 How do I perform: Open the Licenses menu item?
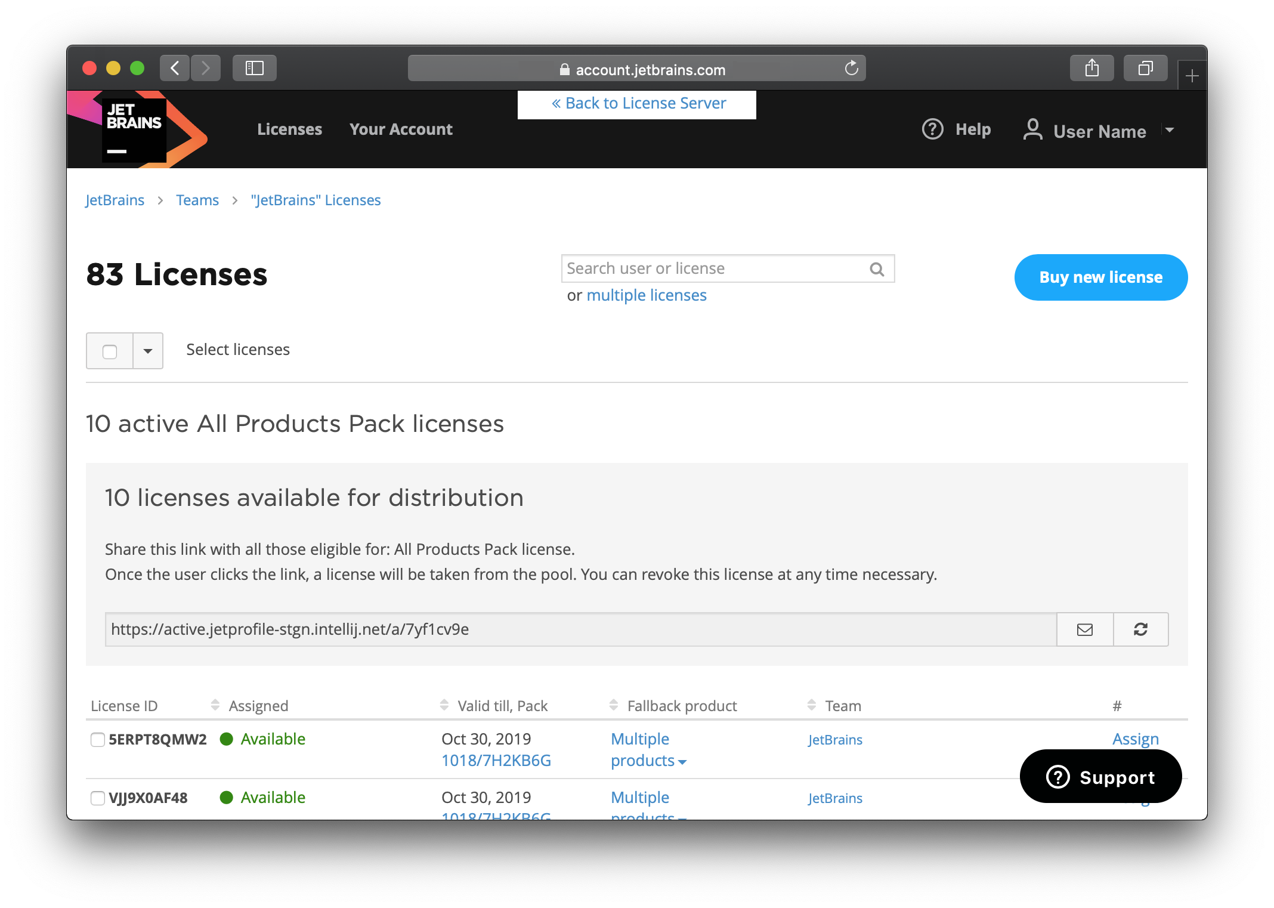pyautogui.click(x=289, y=129)
